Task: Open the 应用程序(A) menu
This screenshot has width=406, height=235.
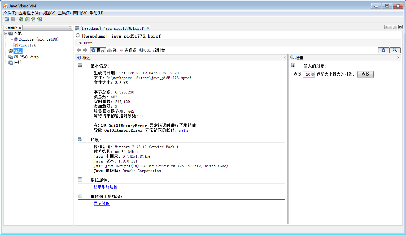Action: point(29,13)
